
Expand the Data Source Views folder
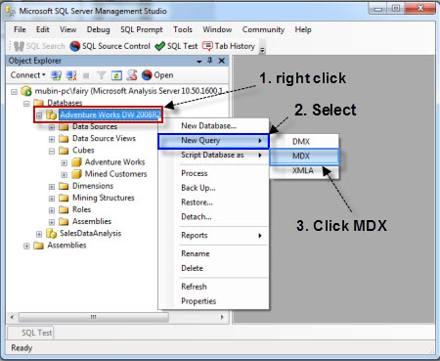click(52, 139)
